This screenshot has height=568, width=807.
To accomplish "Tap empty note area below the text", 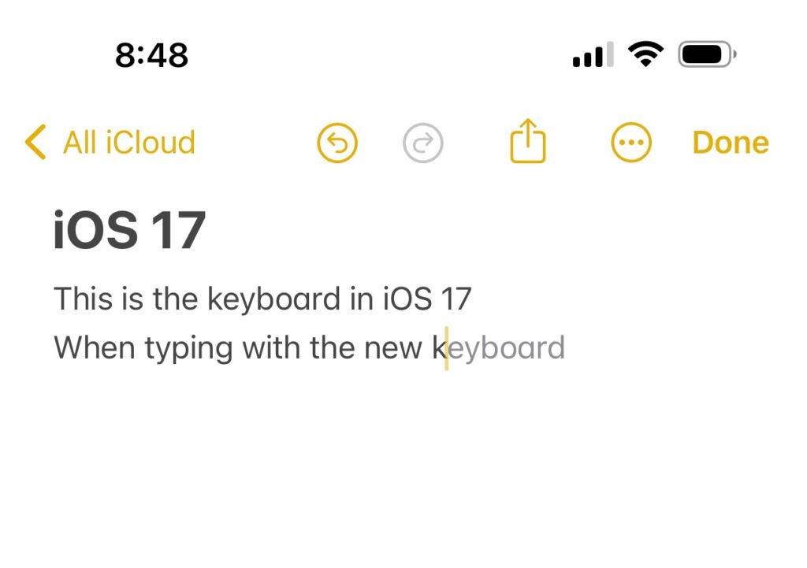I will 394,473.
